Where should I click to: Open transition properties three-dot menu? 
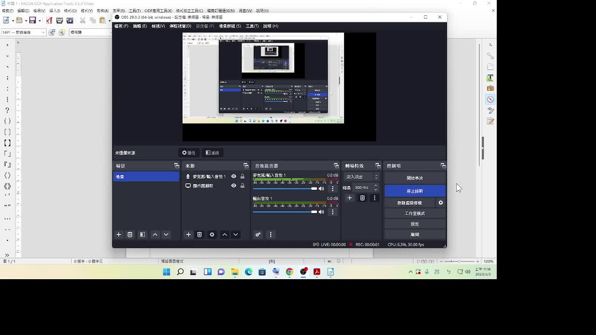pyautogui.click(x=374, y=198)
